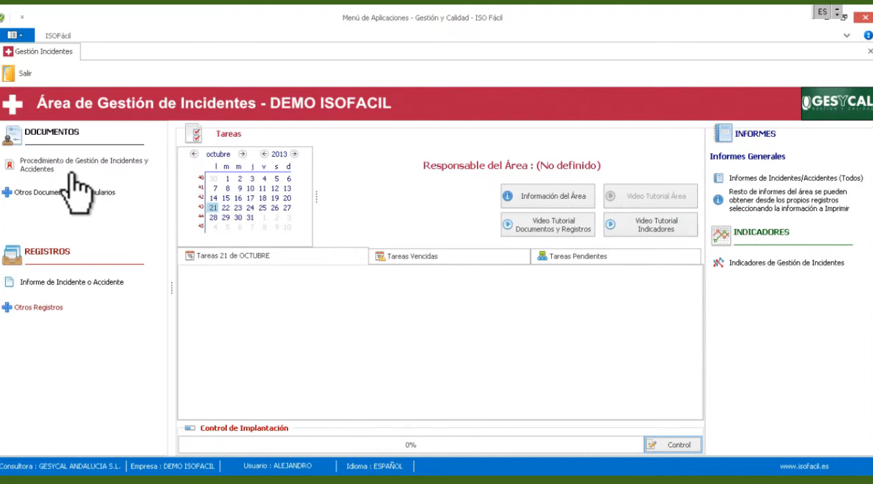The image size is (873, 484).
Task: Open Informes de Incidentes/Accidentes (Todos)
Action: 795,178
